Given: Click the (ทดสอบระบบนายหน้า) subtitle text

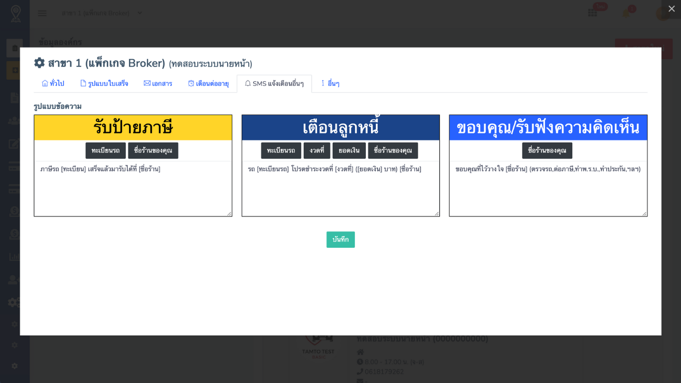Looking at the screenshot, I should (x=210, y=64).
